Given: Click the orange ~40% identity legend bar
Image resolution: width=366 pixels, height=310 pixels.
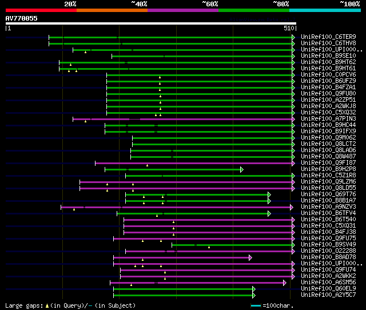Looking at the screenshot, I should (112, 10).
